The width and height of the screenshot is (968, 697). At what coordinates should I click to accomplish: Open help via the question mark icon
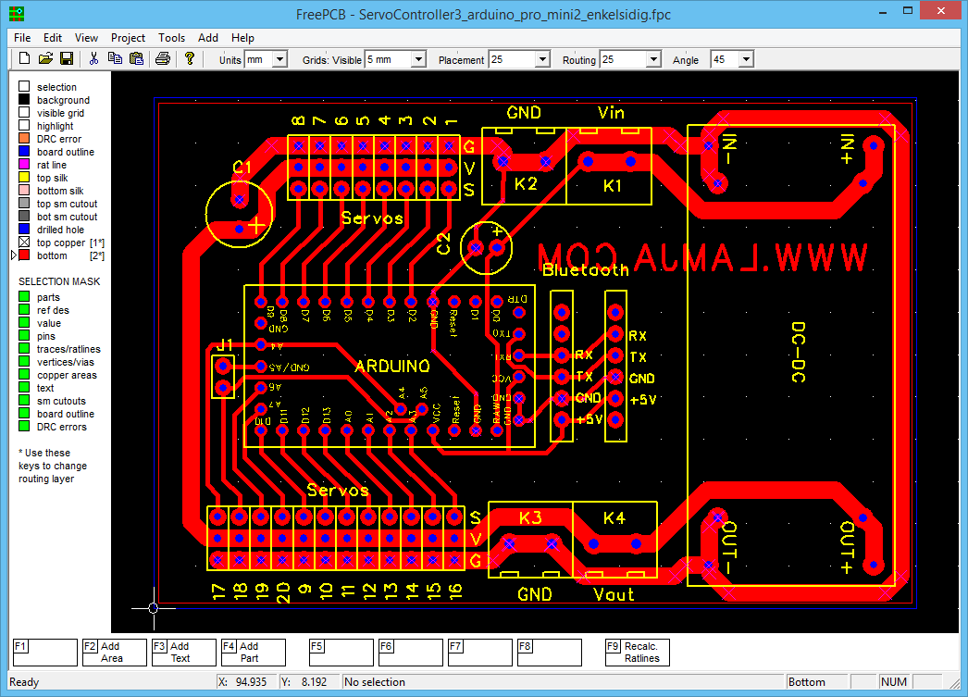tap(190, 58)
